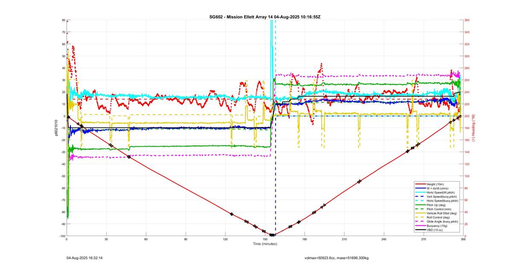Viewport: 512px width, 265px height.
Task: Click the '(+) Heading (°M)' right axis label
Action: click(473, 128)
